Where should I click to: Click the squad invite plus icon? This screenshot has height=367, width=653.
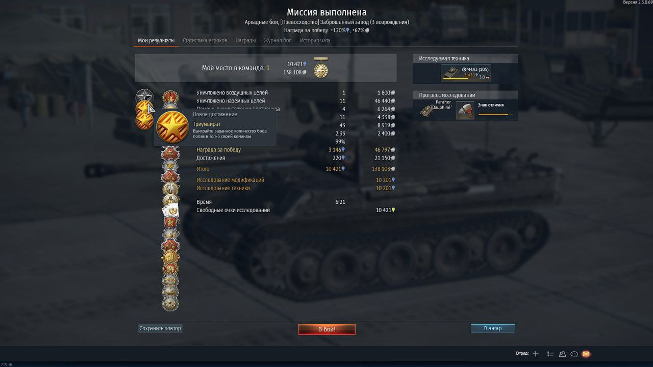[x=536, y=354]
